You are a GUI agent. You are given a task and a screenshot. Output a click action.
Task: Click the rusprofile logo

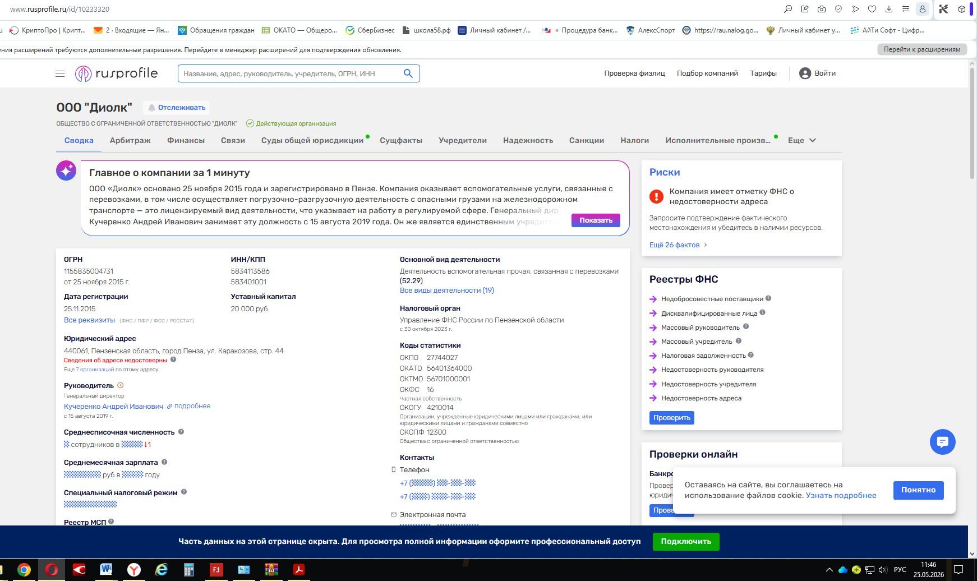(117, 73)
